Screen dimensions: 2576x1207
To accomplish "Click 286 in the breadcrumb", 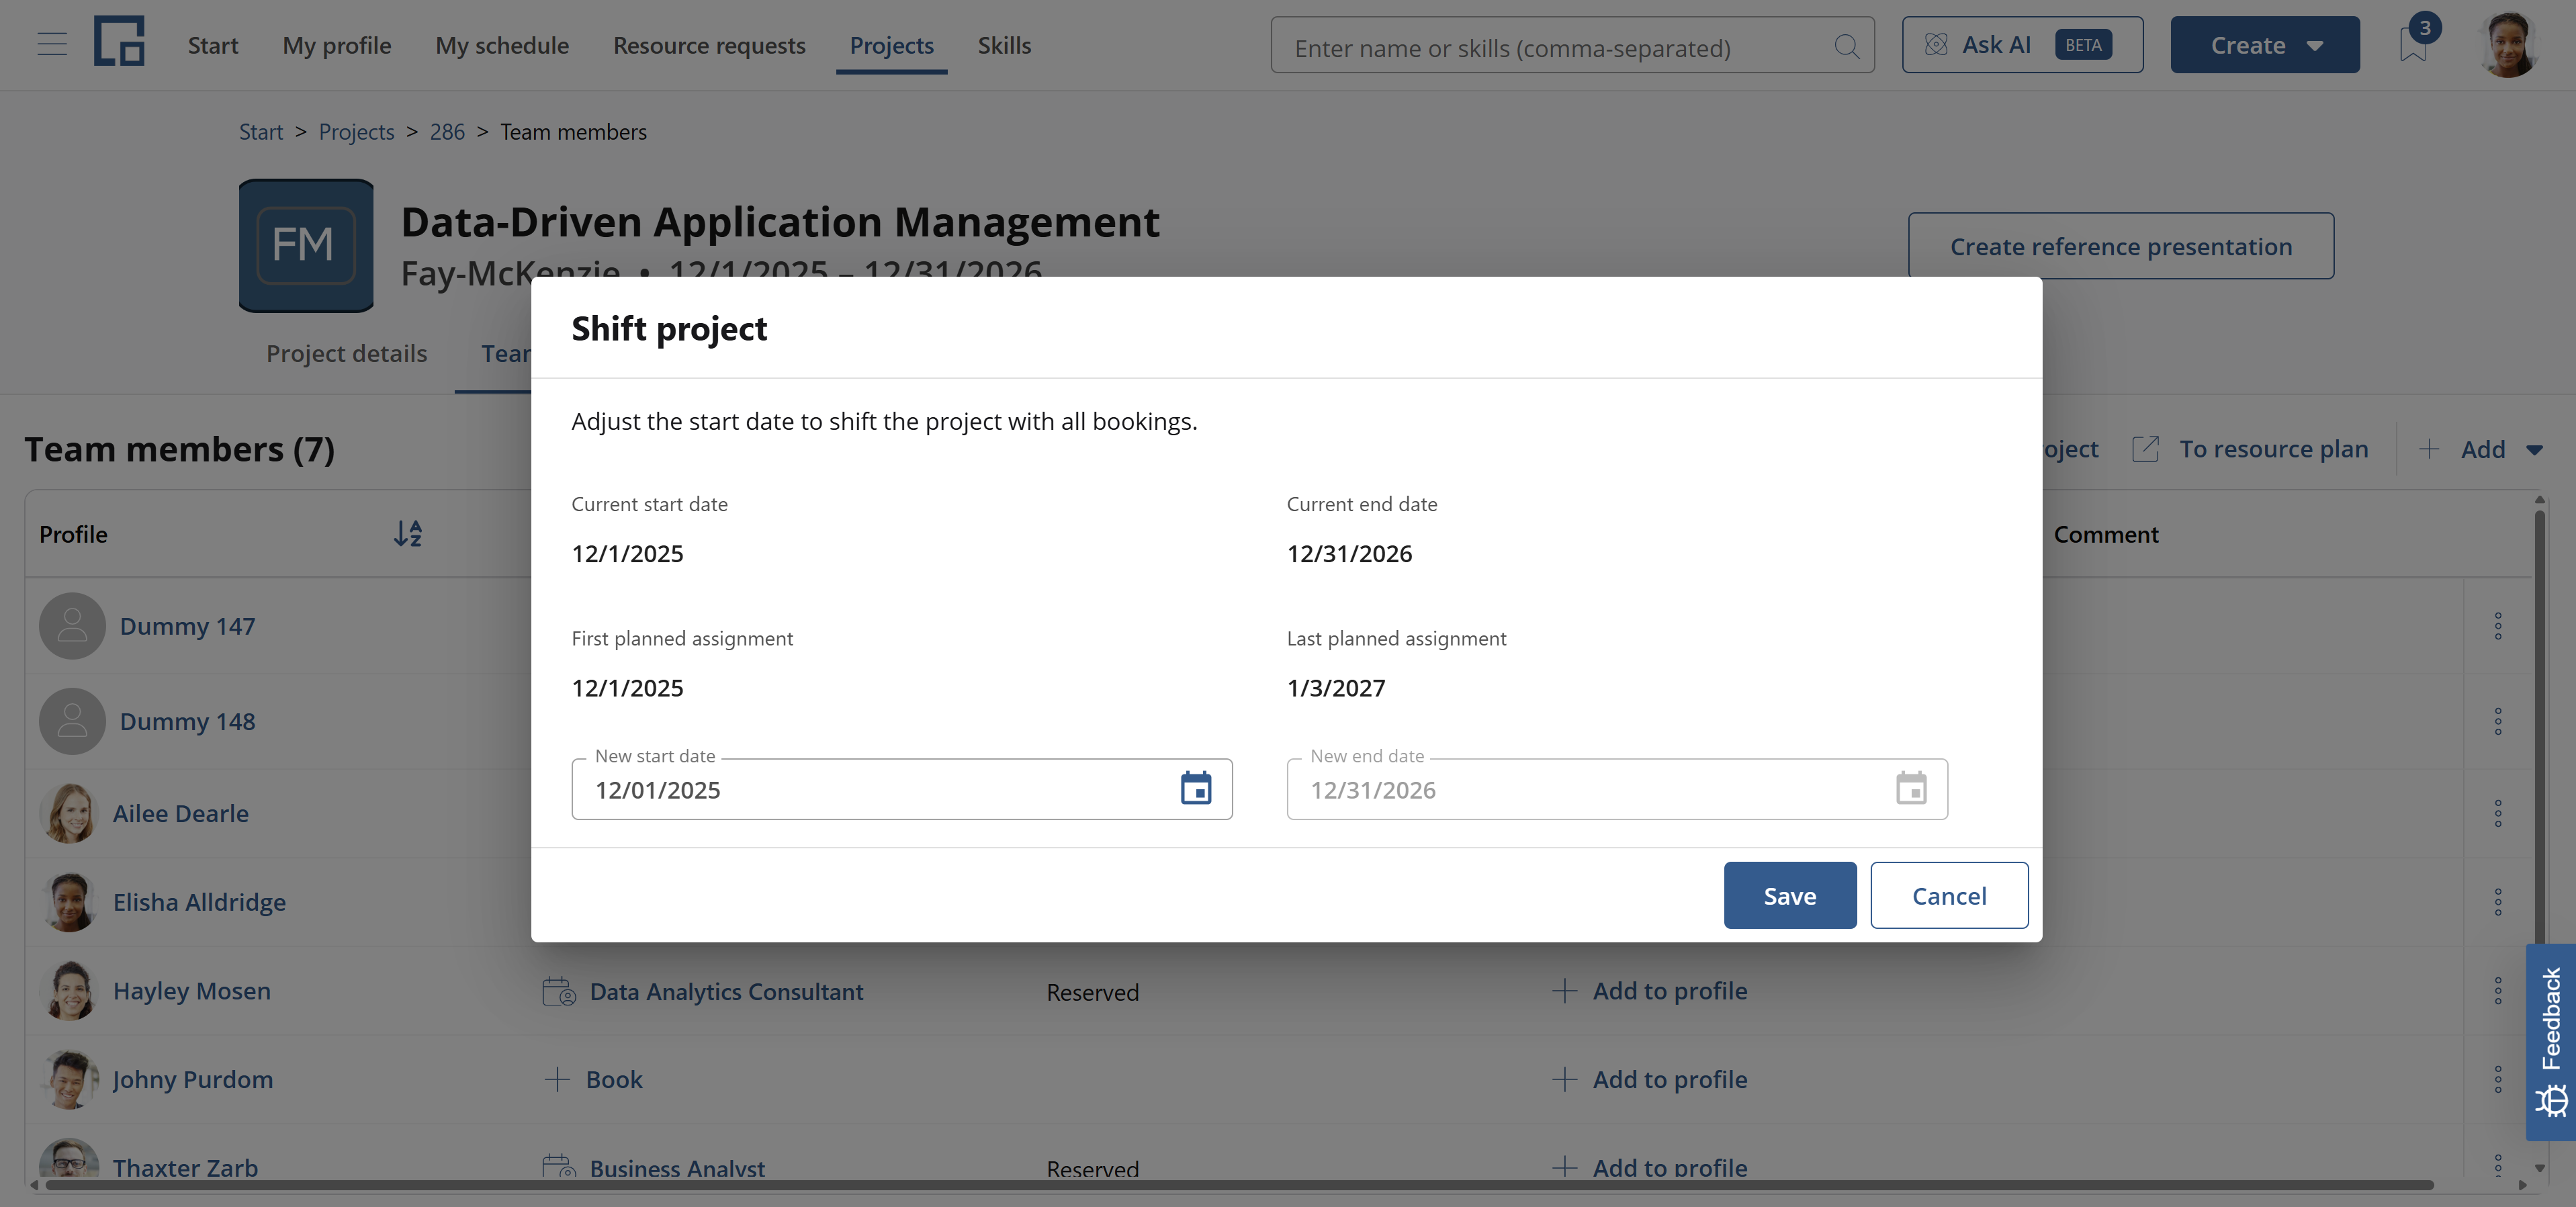I will pyautogui.click(x=447, y=132).
